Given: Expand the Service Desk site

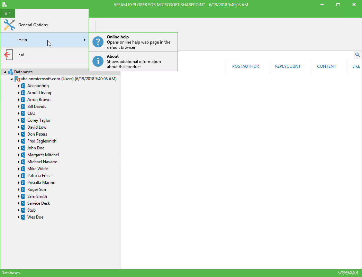Looking at the screenshot, I should tap(19, 203).
